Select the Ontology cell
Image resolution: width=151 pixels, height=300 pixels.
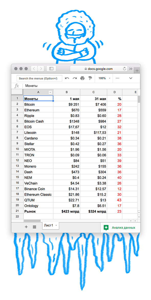coord(38,206)
